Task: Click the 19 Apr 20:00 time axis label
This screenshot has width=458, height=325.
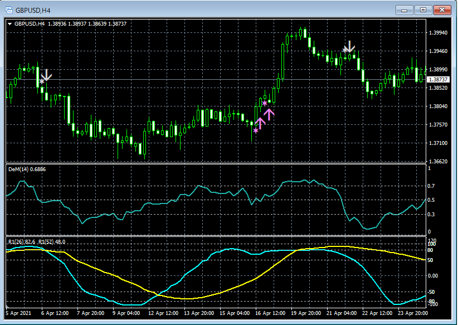Action: [306, 313]
